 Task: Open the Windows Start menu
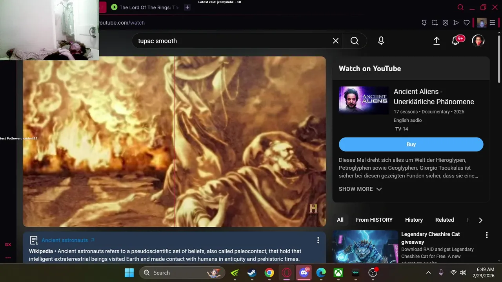[129, 273]
